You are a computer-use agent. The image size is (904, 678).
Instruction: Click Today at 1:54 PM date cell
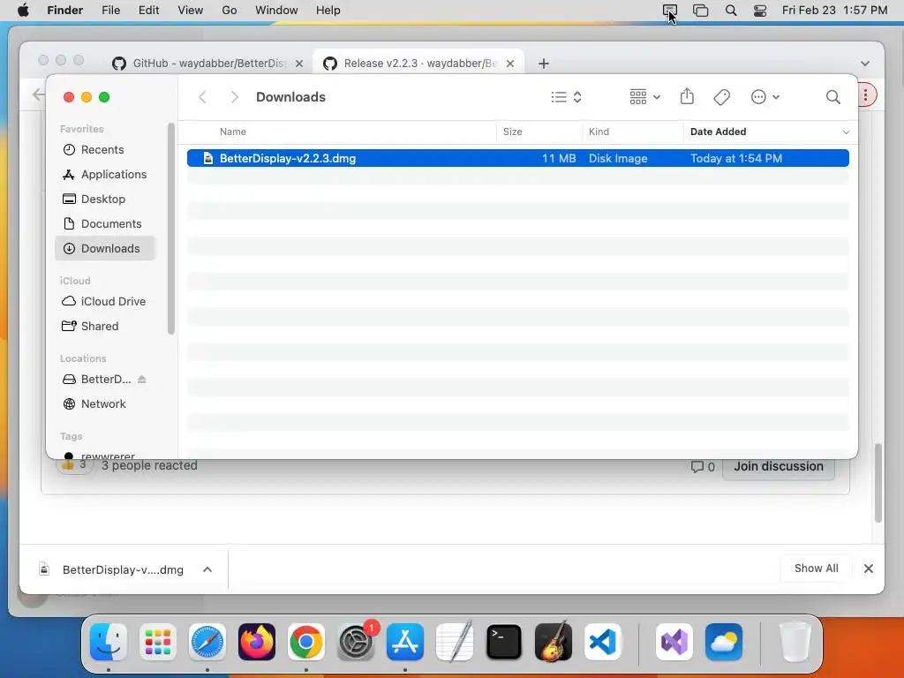click(736, 158)
